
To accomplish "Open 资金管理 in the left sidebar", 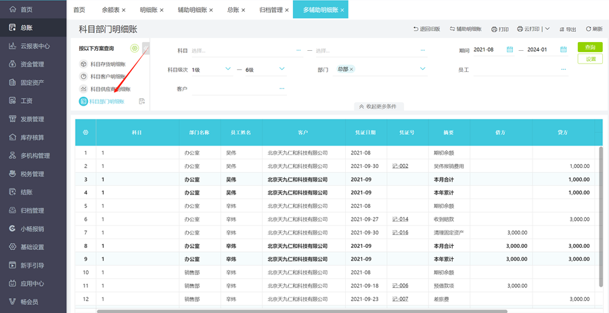I will click(32, 64).
